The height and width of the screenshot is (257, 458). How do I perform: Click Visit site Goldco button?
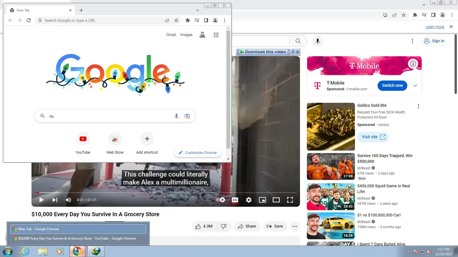[373, 137]
